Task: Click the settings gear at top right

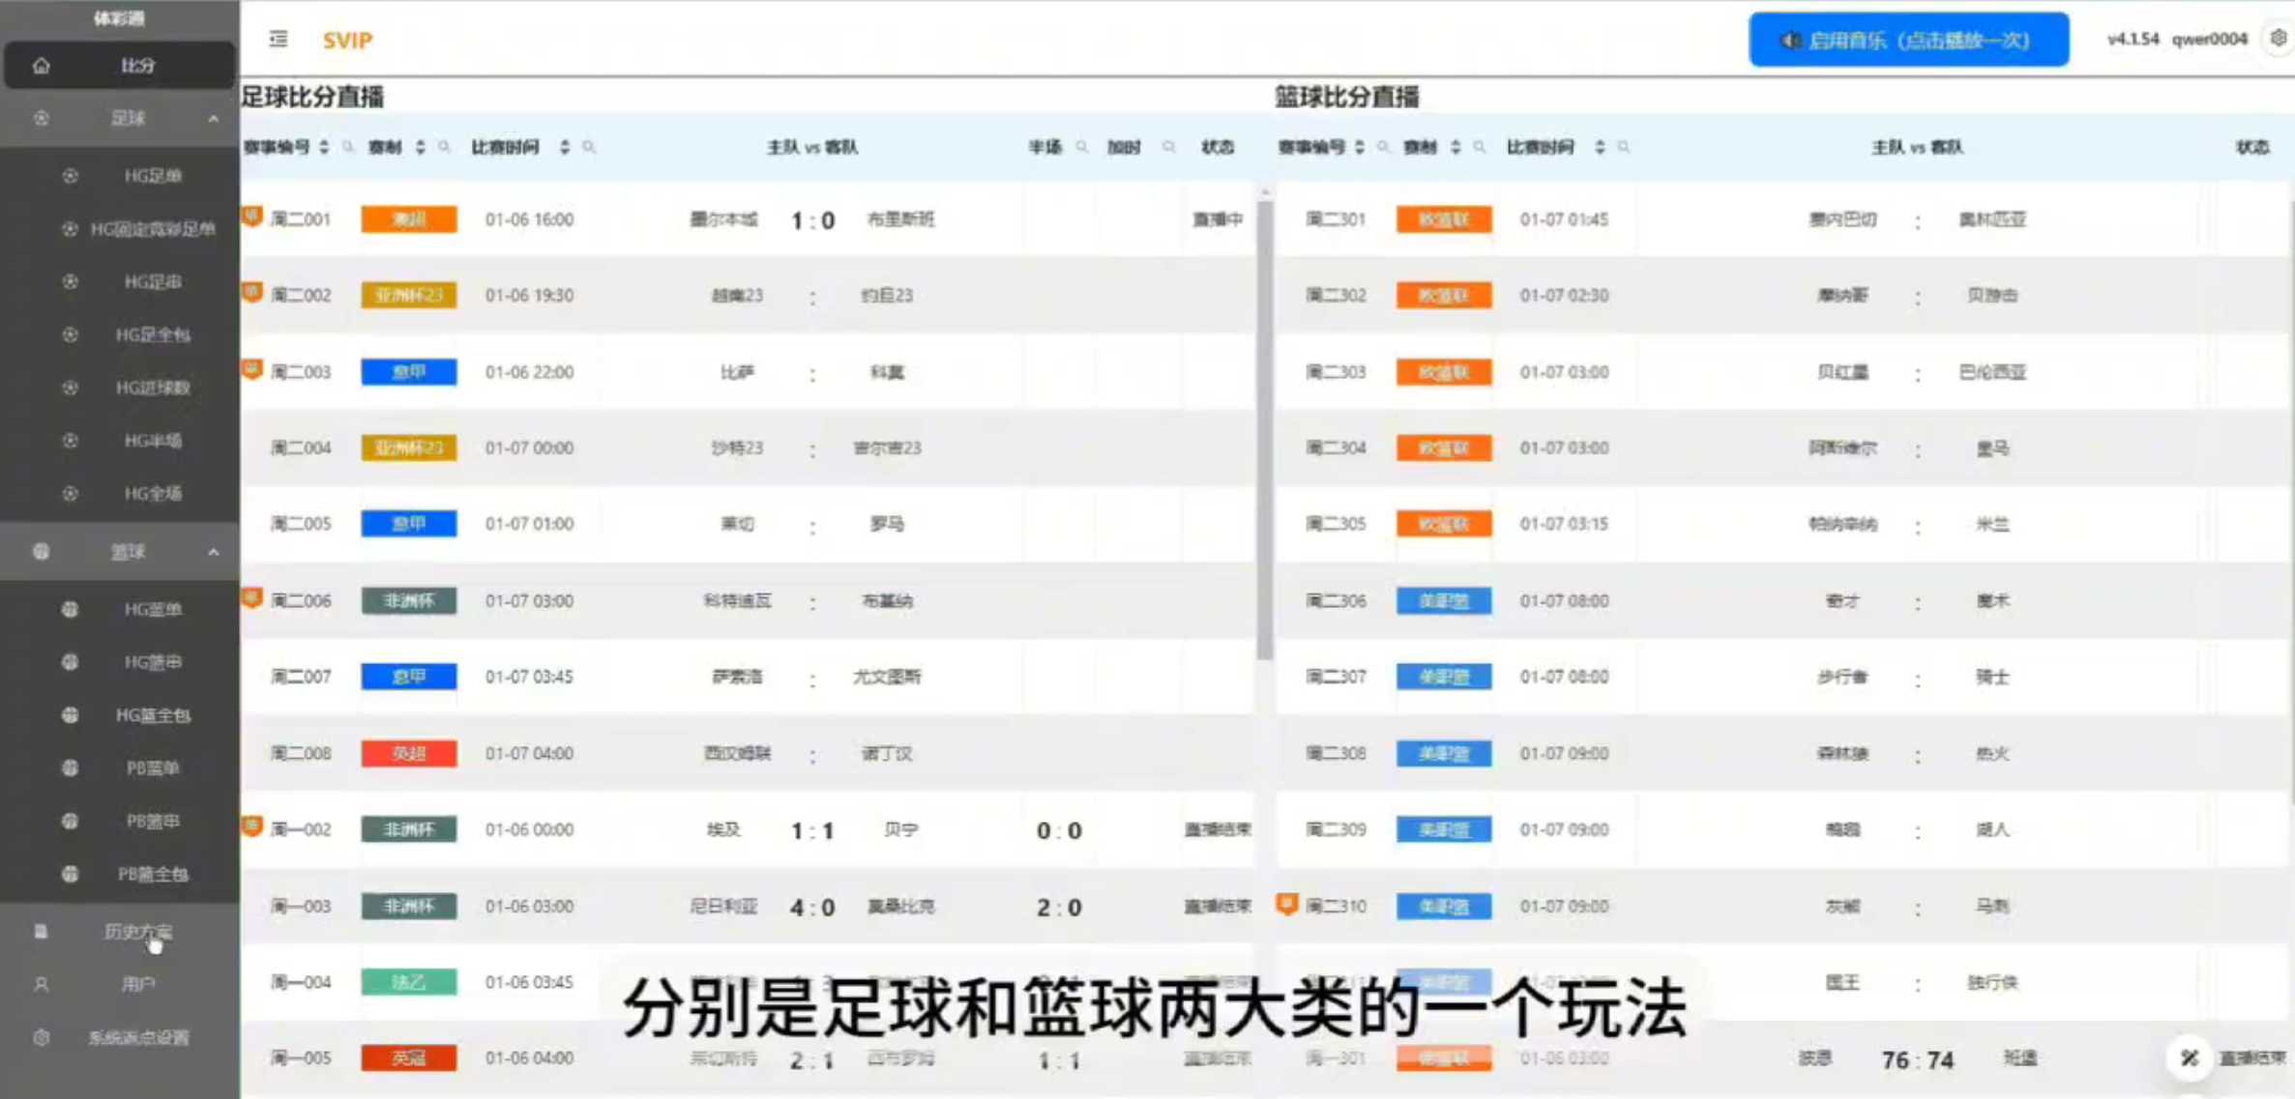Action: (x=2278, y=39)
